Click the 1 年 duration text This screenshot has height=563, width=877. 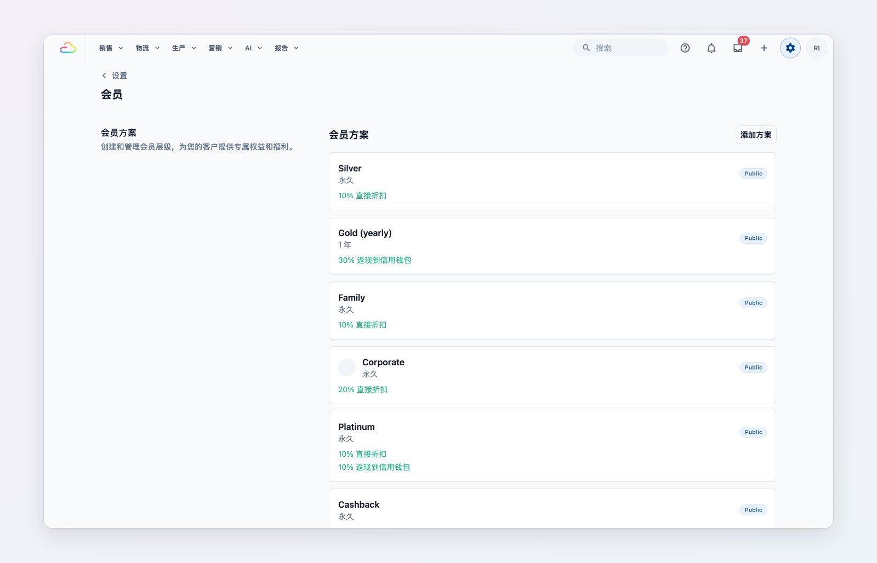(x=345, y=245)
